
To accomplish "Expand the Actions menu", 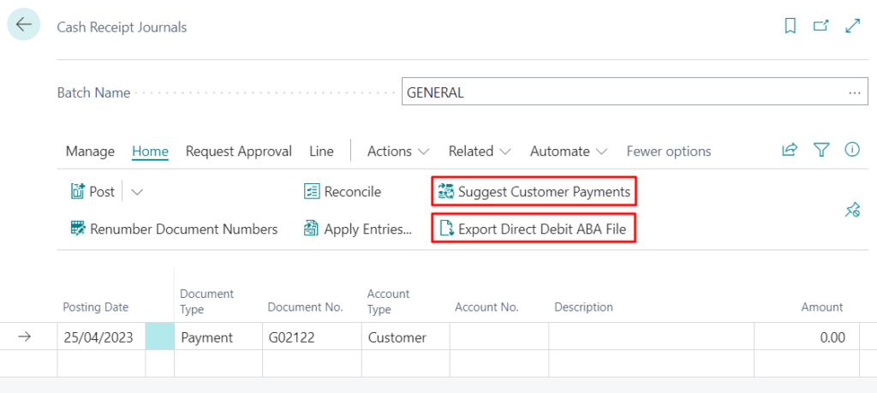I will tap(398, 151).
